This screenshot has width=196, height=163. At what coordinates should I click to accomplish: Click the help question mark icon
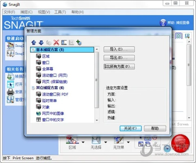point(163,22)
